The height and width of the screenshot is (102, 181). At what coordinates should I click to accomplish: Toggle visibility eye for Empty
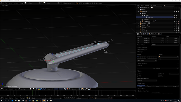pos(174,29)
